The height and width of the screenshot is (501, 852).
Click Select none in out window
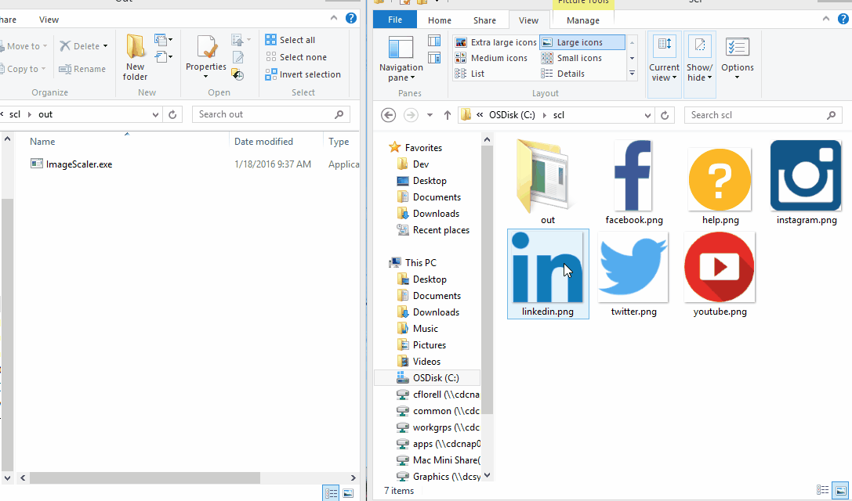[296, 57]
